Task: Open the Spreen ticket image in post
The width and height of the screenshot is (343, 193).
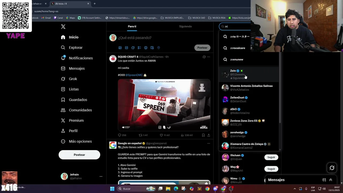Action: pos(164,105)
